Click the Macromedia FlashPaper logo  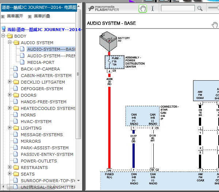104,8
